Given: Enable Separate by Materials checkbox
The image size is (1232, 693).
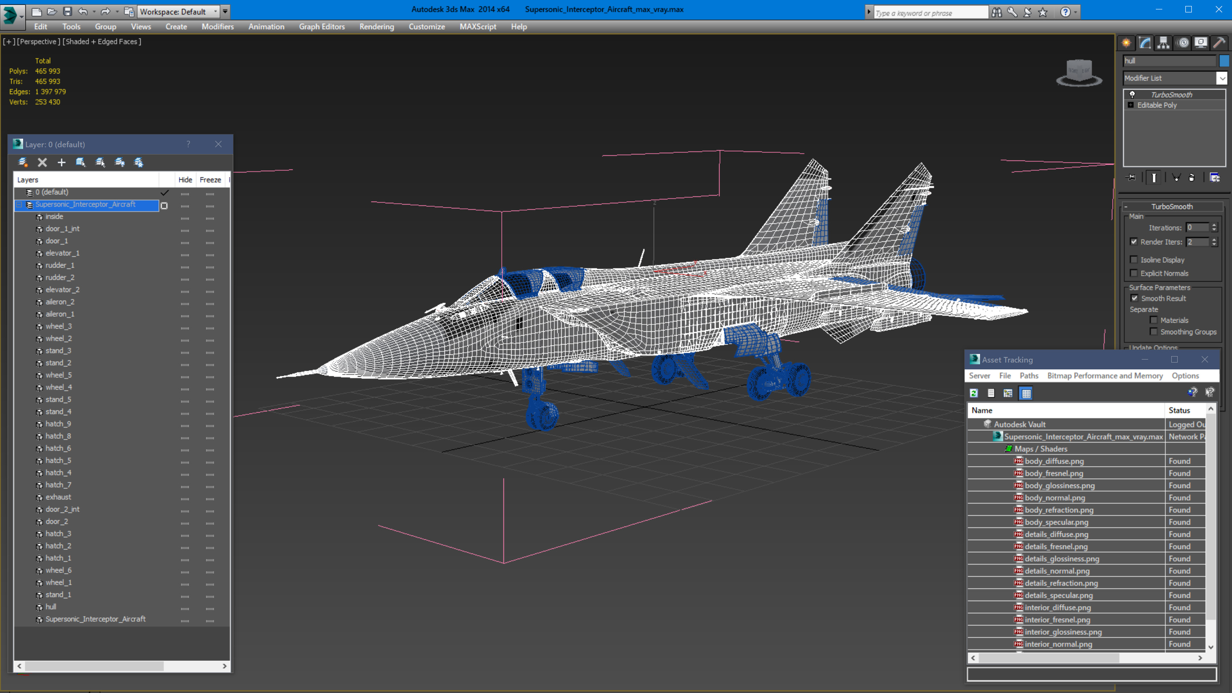Looking at the screenshot, I should (x=1154, y=320).
